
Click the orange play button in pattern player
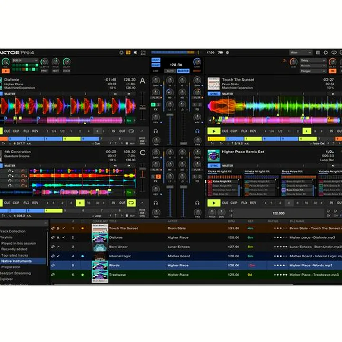(6, 71)
